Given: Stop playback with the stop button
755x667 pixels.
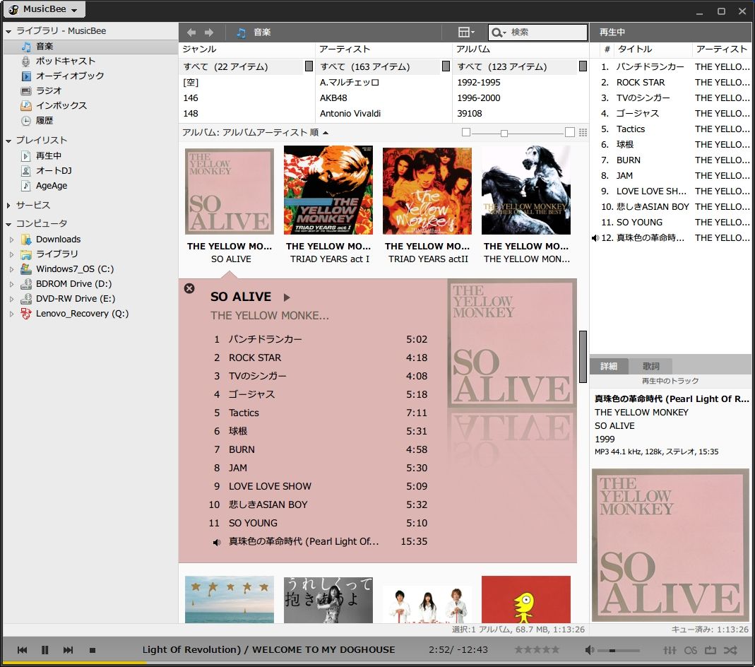Looking at the screenshot, I should coord(92,650).
